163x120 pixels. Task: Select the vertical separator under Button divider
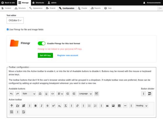(143, 94)
